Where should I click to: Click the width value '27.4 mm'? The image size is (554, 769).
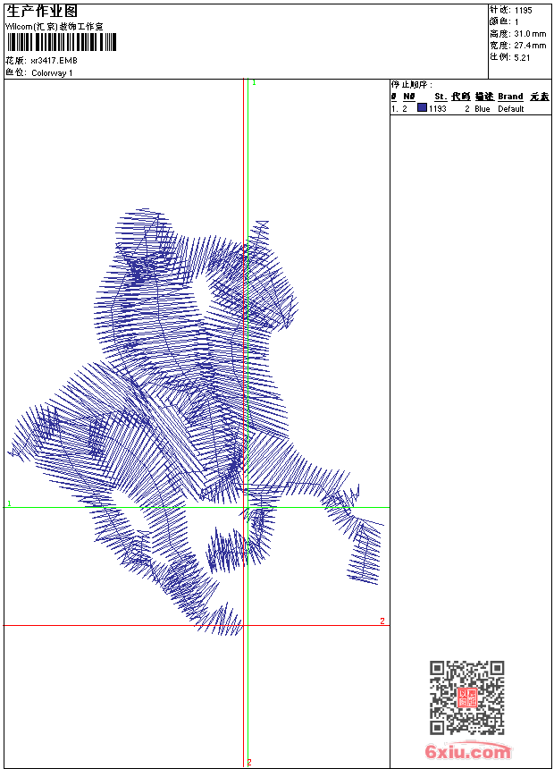click(x=530, y=46)
